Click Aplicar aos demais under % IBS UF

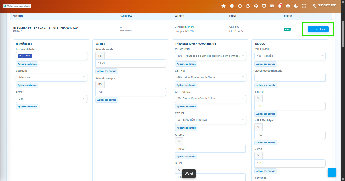tap(266, 114)
